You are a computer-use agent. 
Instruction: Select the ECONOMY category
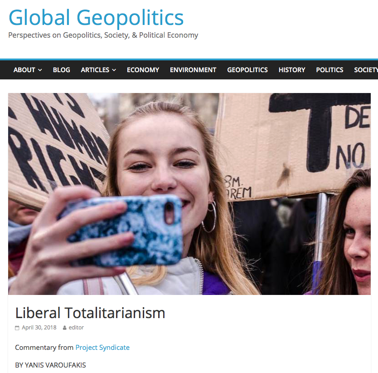(143, 70)
